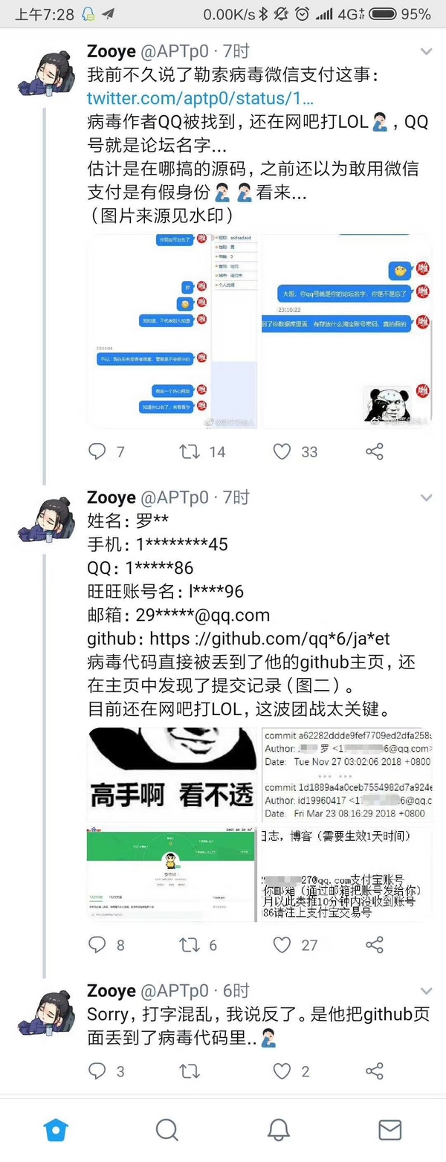The width and height of the screenshot is (446, 1162).
Task: Retweet the first tweet with 14 retweets
Action: 190,451
